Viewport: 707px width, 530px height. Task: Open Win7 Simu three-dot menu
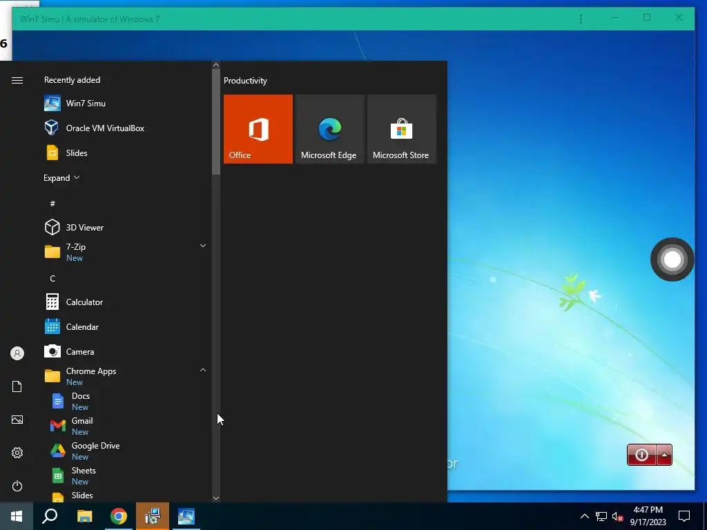click(581, 19)
